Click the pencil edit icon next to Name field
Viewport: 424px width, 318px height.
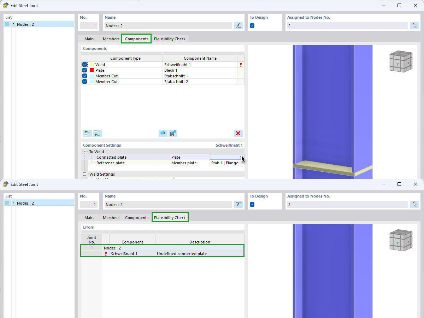point(238,25)
